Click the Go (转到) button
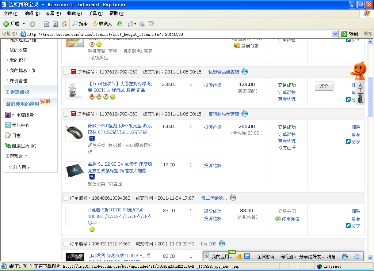The height and width of the screenshot is (271, 374). 350,34
